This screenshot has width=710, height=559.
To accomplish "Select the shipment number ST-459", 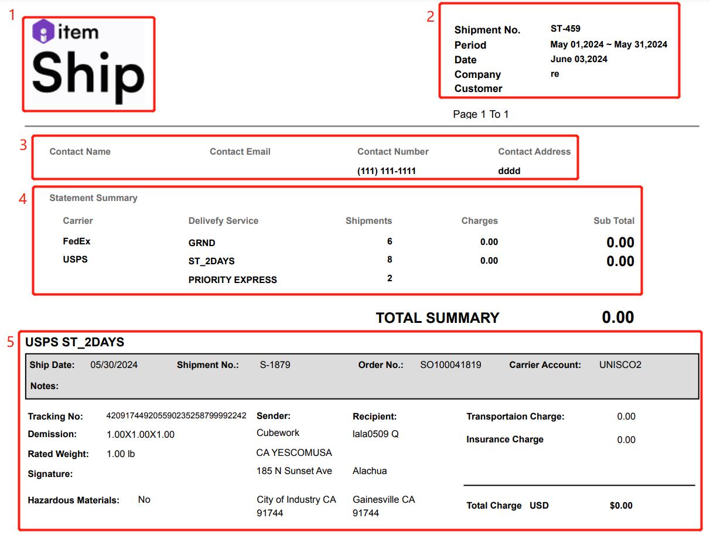I will point(565,29).
